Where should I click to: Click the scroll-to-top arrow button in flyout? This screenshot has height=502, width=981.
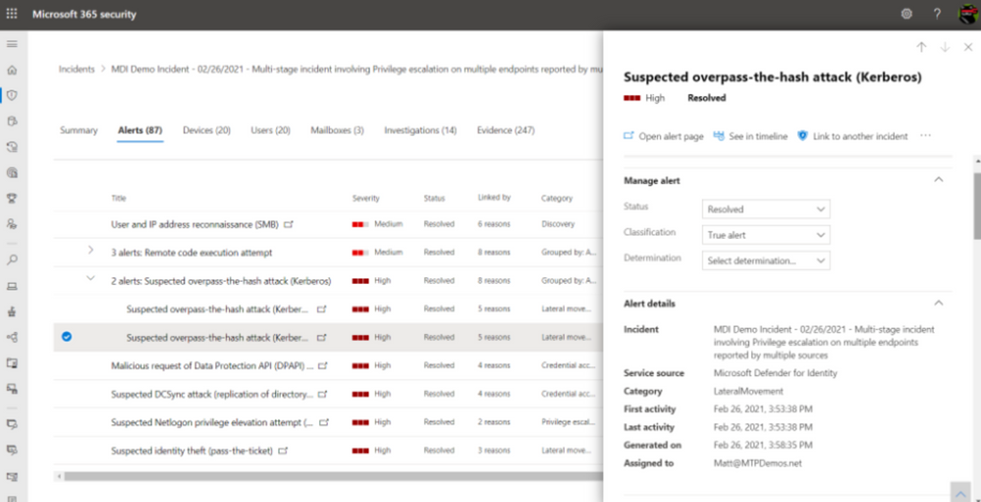coord(960,492)
